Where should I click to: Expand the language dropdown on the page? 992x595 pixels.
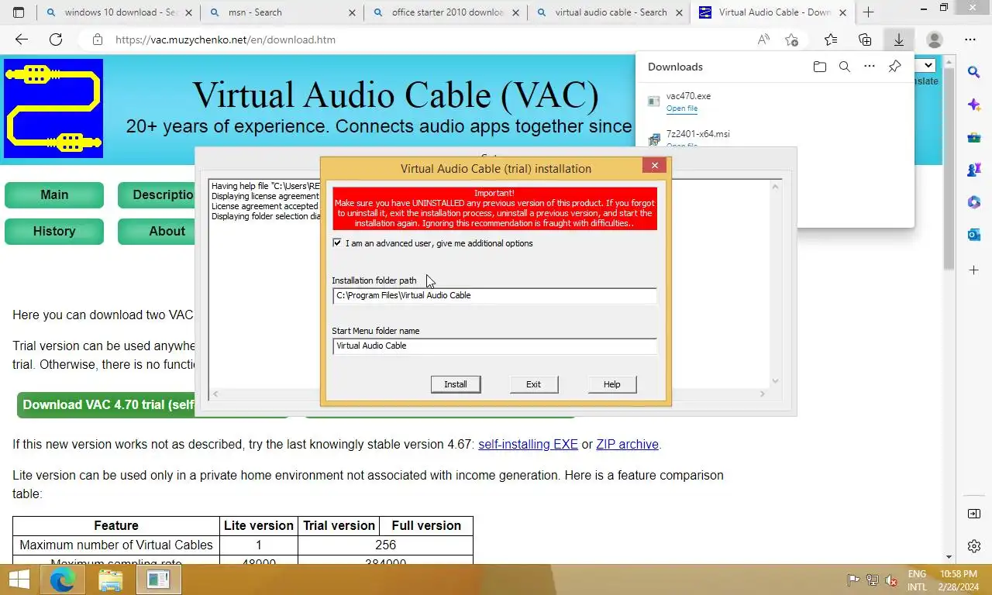coord(928,66)
